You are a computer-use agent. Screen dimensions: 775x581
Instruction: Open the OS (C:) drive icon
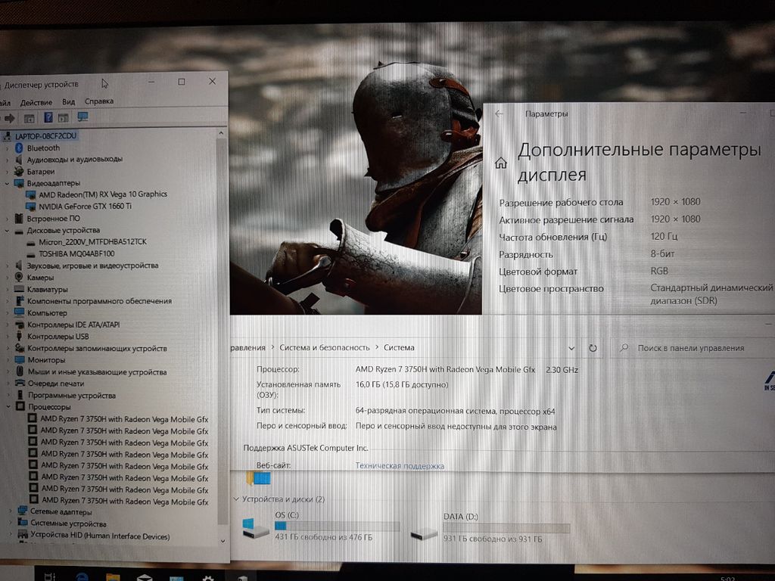(x=256, y=531)
